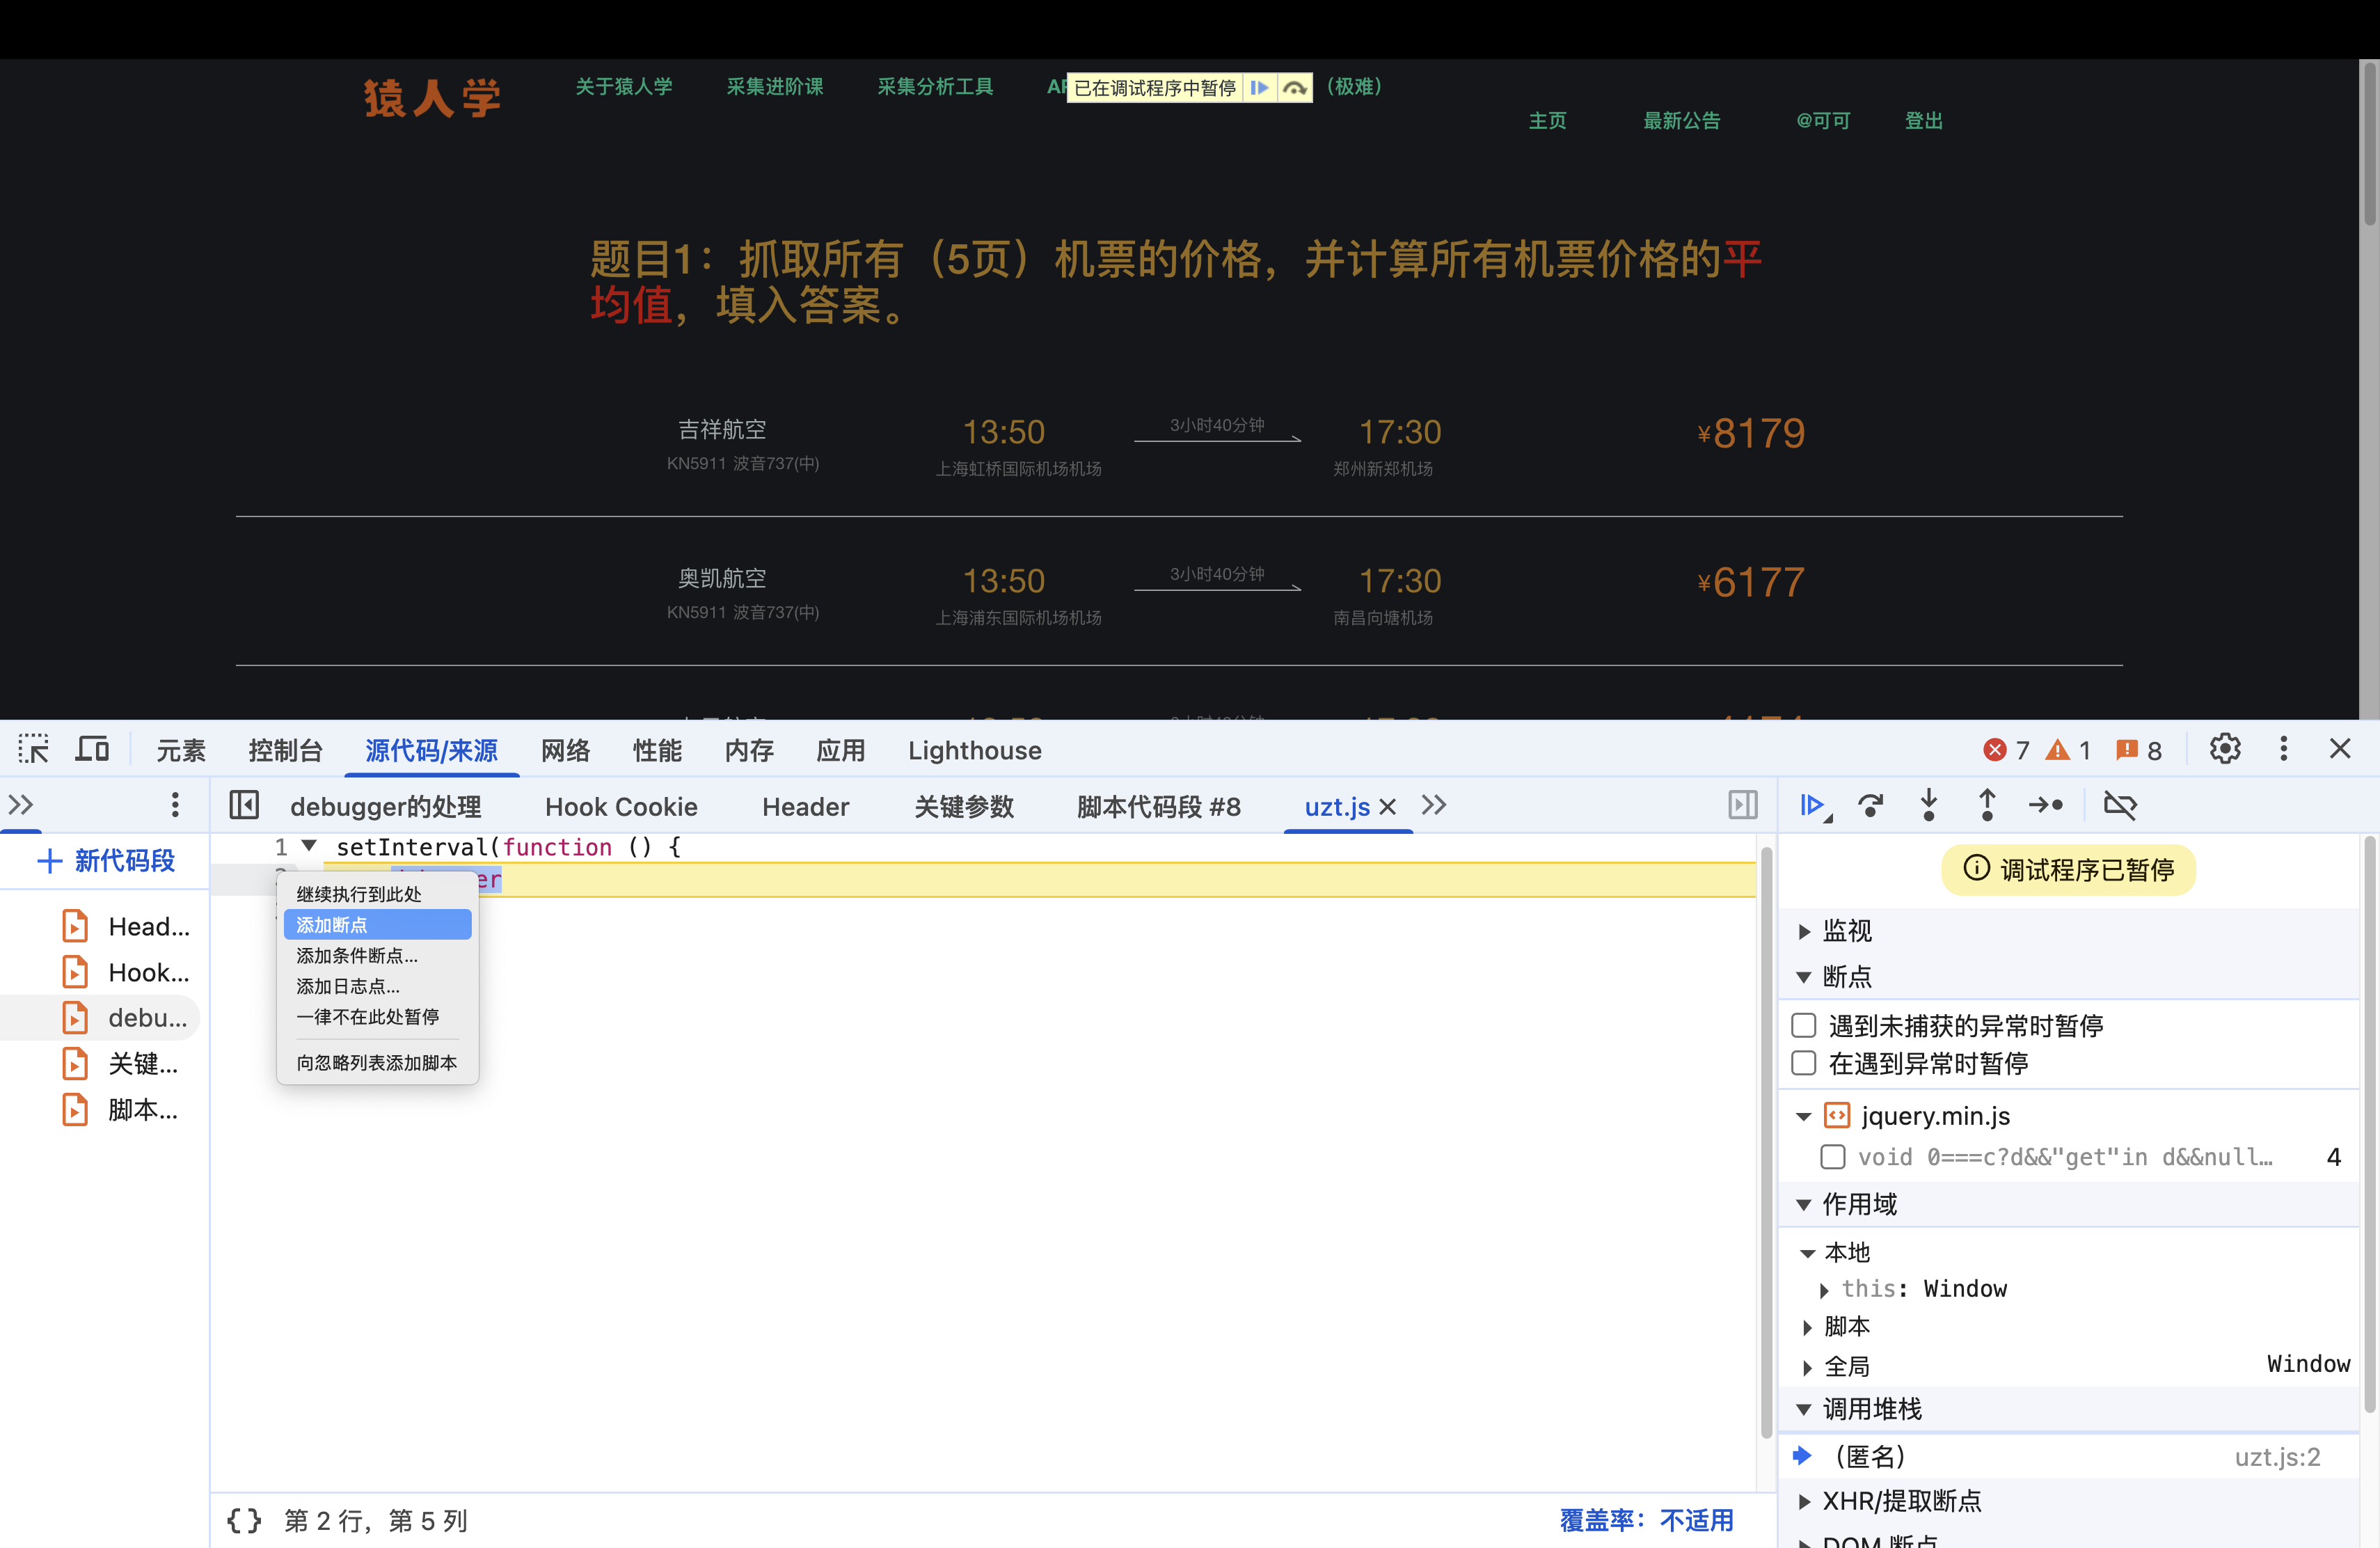Open the Header snippet tab
Image resolution: width=2380 pixels, height=1548 pixels.
coord(805,806)
